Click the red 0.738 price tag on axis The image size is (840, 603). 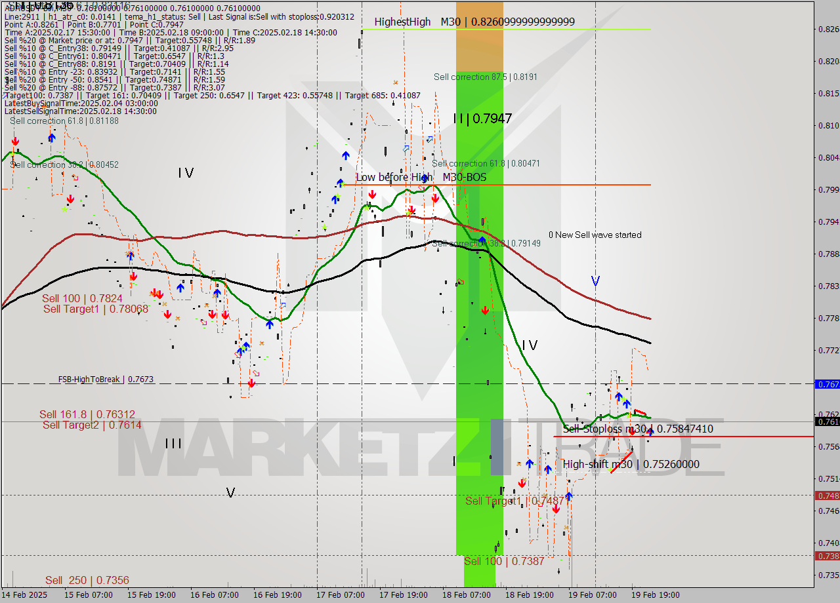pos(827,556)
